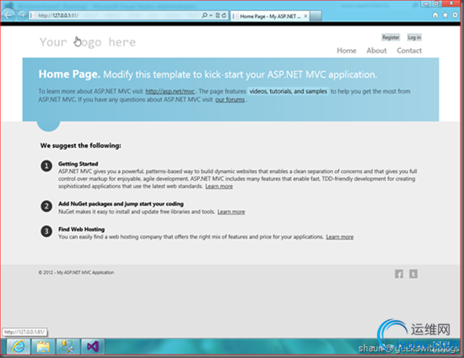
Task: Click Learn more under Add NuGet packages
Action: 231,212
